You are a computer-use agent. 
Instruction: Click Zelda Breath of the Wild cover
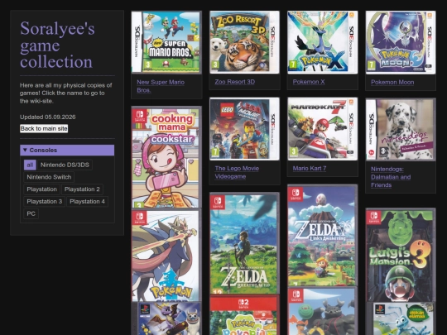[x=244, y=243]
